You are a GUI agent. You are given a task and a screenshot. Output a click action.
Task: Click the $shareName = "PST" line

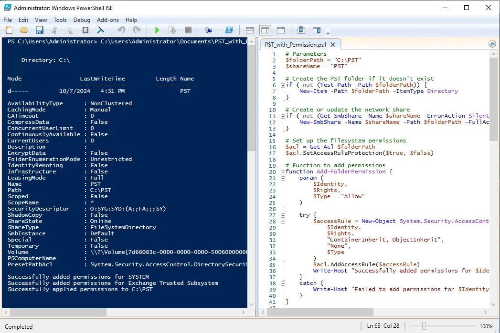tap(316, 66)
